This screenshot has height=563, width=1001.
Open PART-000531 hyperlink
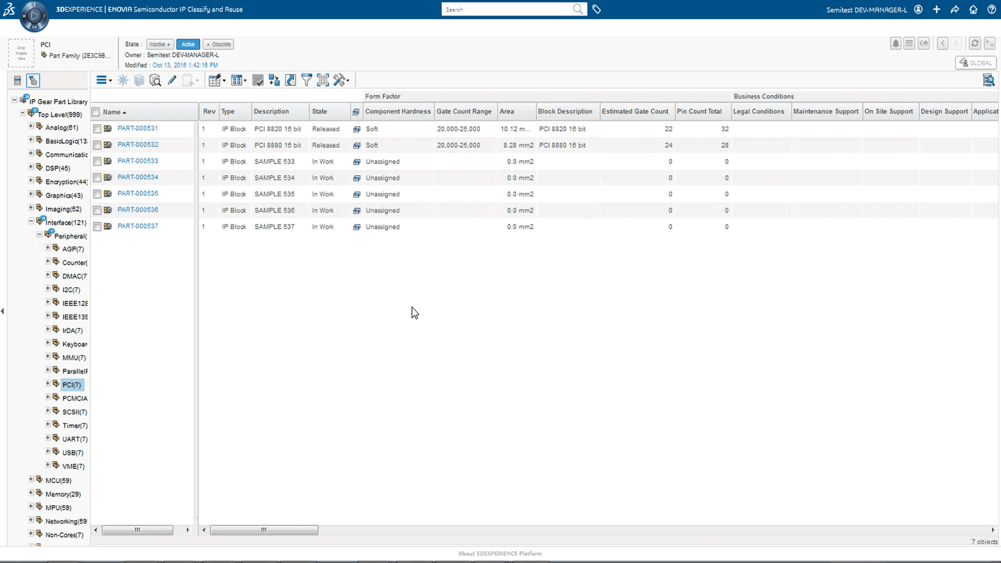click(138, 129)
